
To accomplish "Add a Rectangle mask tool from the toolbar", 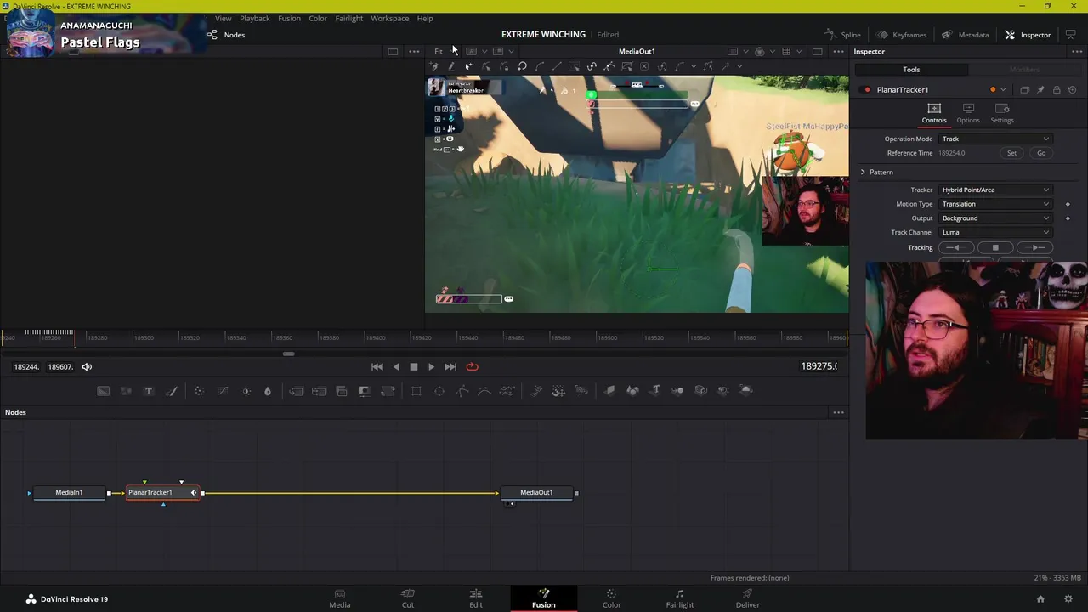I will (416, 391).
